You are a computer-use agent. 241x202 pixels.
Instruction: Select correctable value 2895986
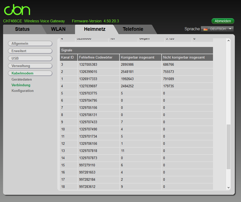pos(127,64)
